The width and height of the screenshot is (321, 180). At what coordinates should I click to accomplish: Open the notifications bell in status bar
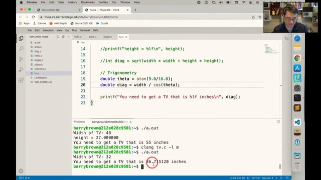tap(281, 178)
